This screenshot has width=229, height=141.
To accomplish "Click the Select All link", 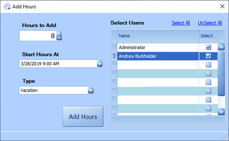I will 181,23.
